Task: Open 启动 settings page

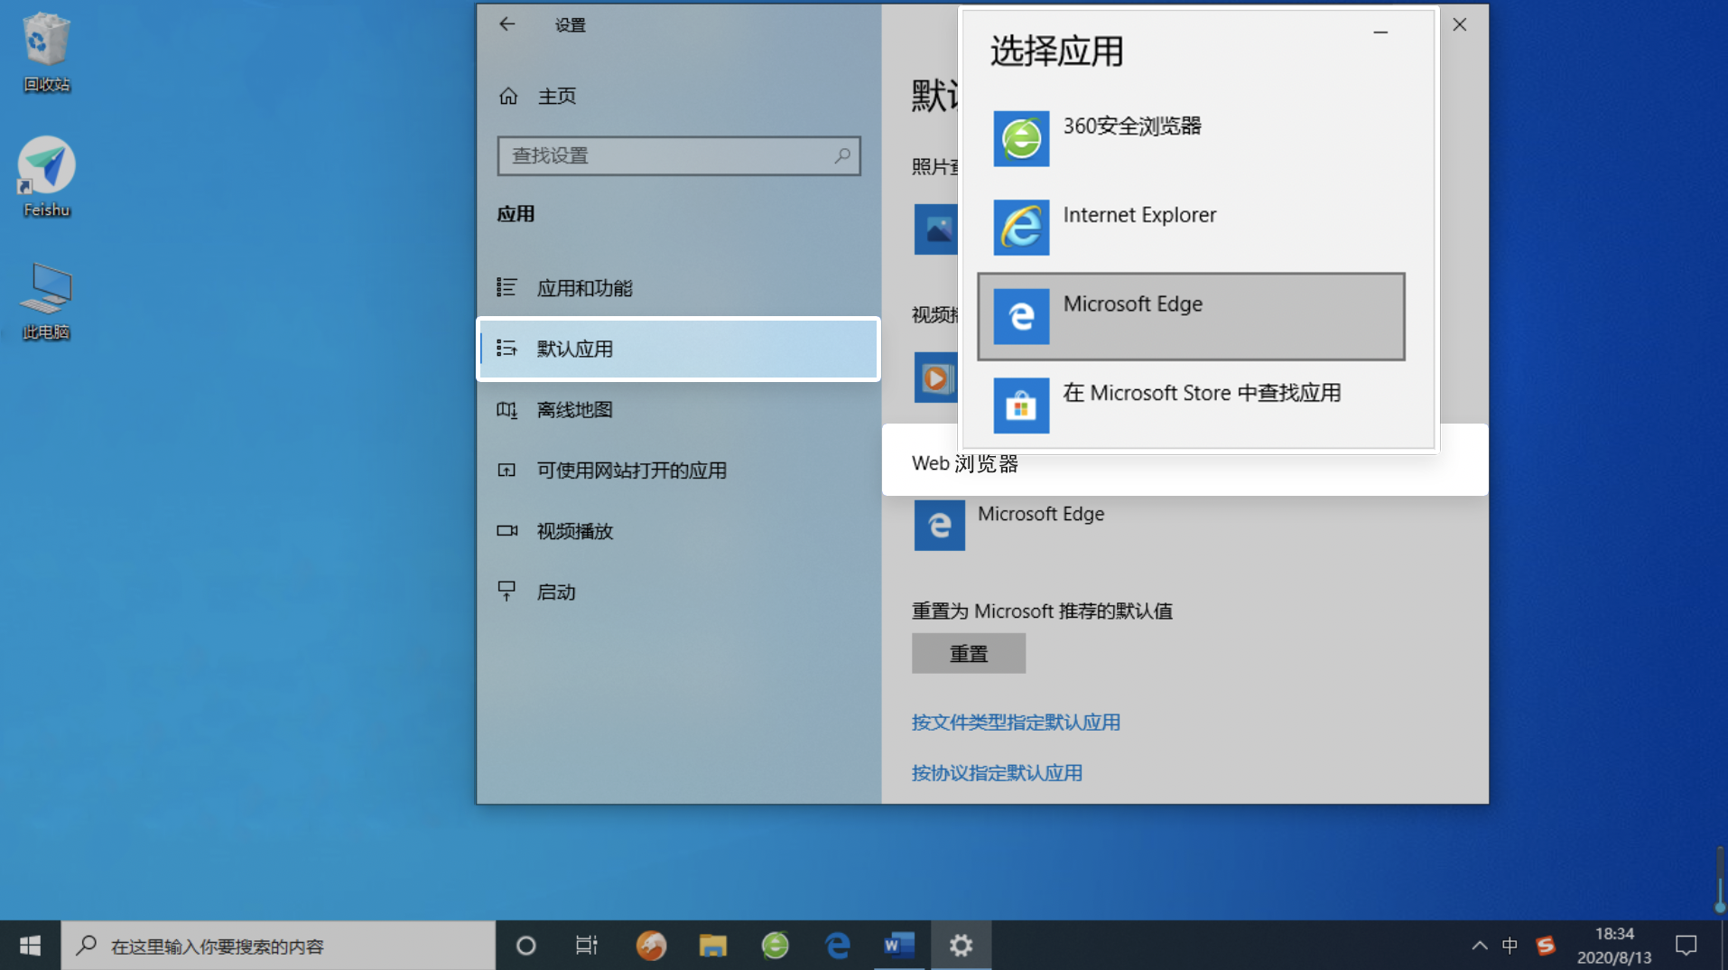Action: pos(679,592)
